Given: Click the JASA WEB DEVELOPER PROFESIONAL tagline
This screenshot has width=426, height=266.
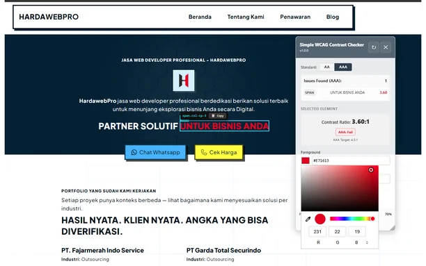Looking at the screenshot, I should tap(184, 60).
